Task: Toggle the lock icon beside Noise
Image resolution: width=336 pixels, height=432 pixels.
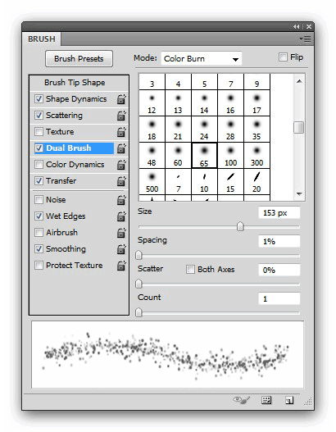Action: click(x=121, y=200)
